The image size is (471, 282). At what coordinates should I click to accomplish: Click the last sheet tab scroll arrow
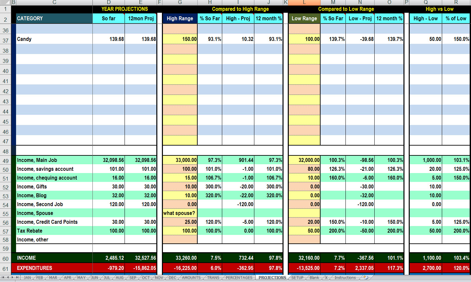tap(17, 277)
